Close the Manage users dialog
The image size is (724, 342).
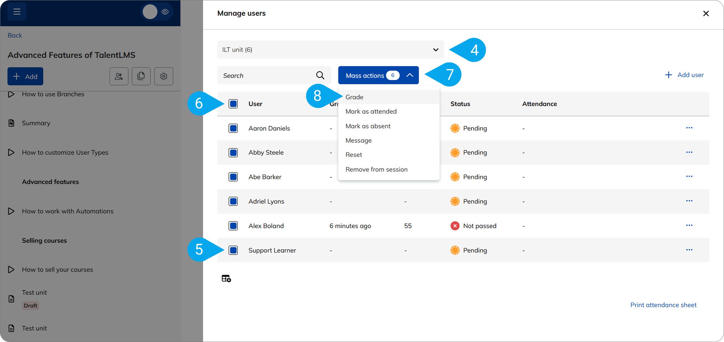pyautogui.click(x=706, y=14)
